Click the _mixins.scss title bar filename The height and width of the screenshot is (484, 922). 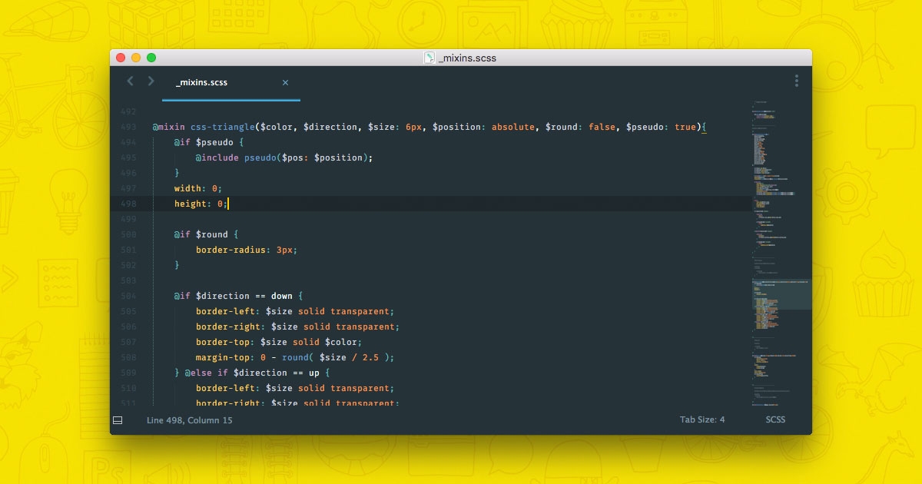pos(467,58)
